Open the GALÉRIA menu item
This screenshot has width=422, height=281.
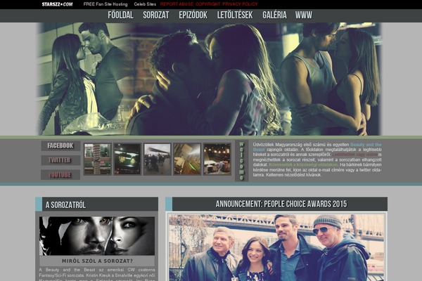point(274,15)
